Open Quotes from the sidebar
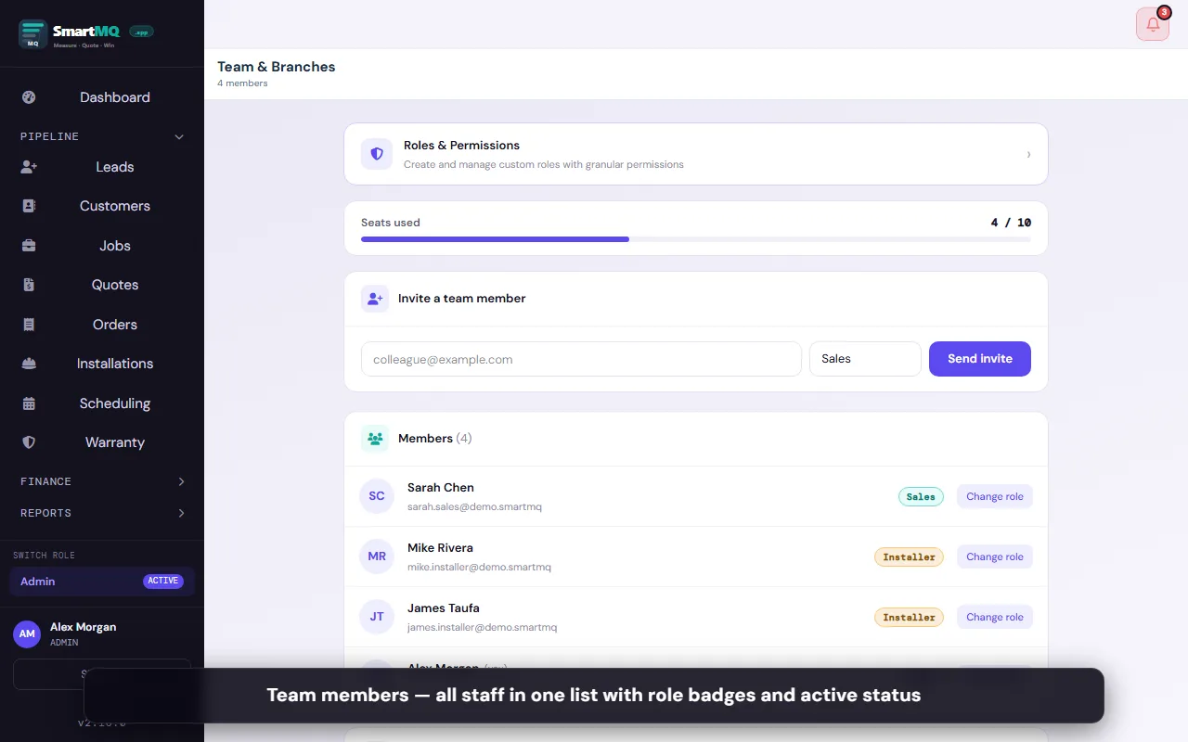This screenshot has height=742, width=1188. click(102, 285)
